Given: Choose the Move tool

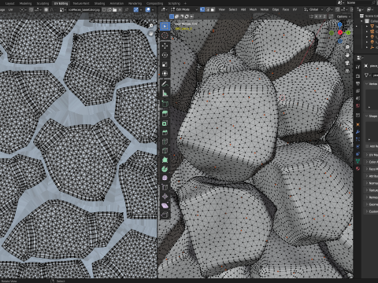Looking at the screenshot, I should 165,46.
